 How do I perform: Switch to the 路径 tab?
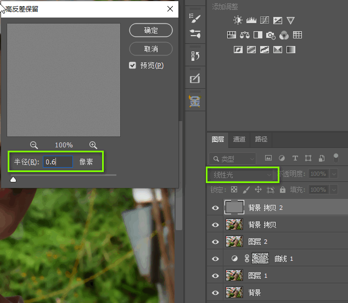261,139
